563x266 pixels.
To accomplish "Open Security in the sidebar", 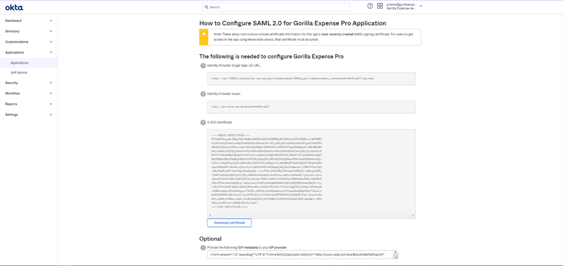I will point(12,83).
